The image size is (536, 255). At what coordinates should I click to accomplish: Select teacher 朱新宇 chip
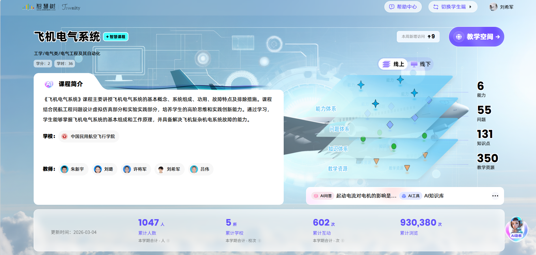click(x=73, y=169)
